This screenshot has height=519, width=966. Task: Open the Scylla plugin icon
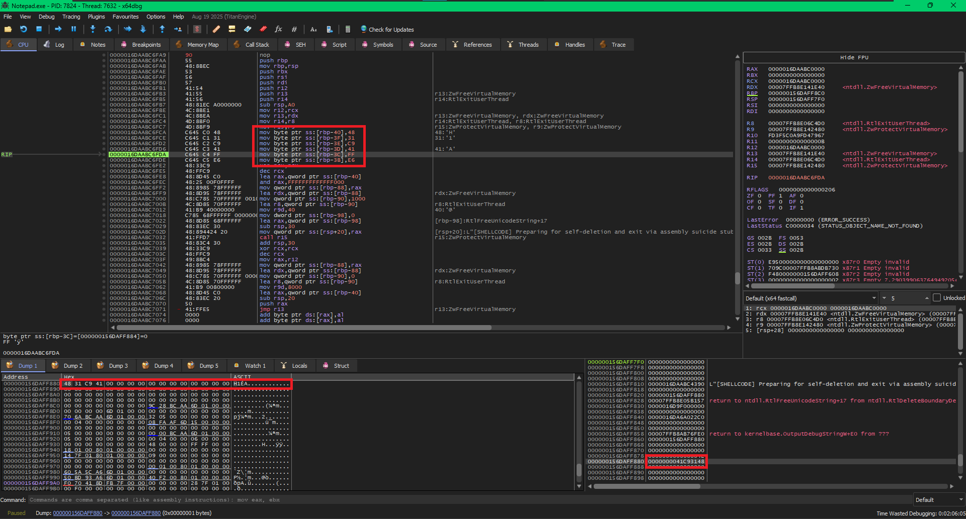tap(197, 30)
